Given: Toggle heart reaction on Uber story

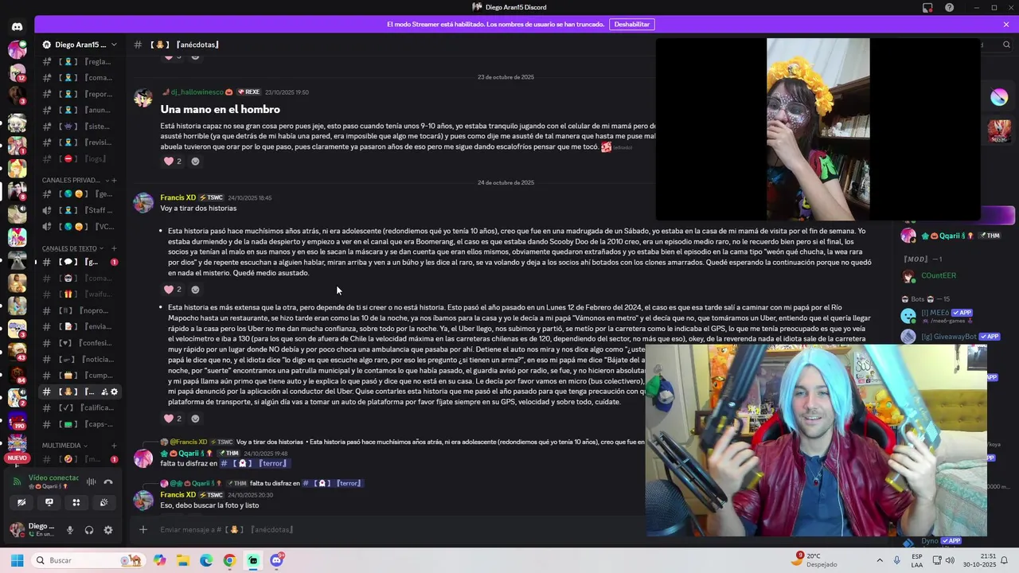Looking at the screenshot, I should [172, 419].
